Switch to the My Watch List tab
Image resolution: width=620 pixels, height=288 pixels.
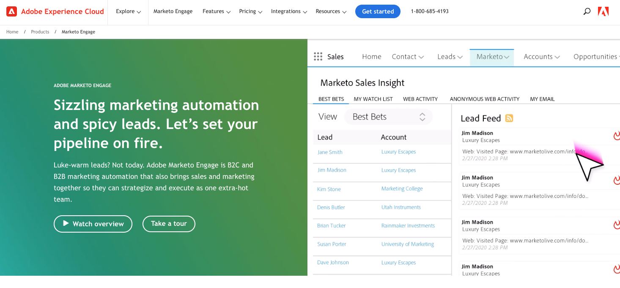(x=373, y=99)
